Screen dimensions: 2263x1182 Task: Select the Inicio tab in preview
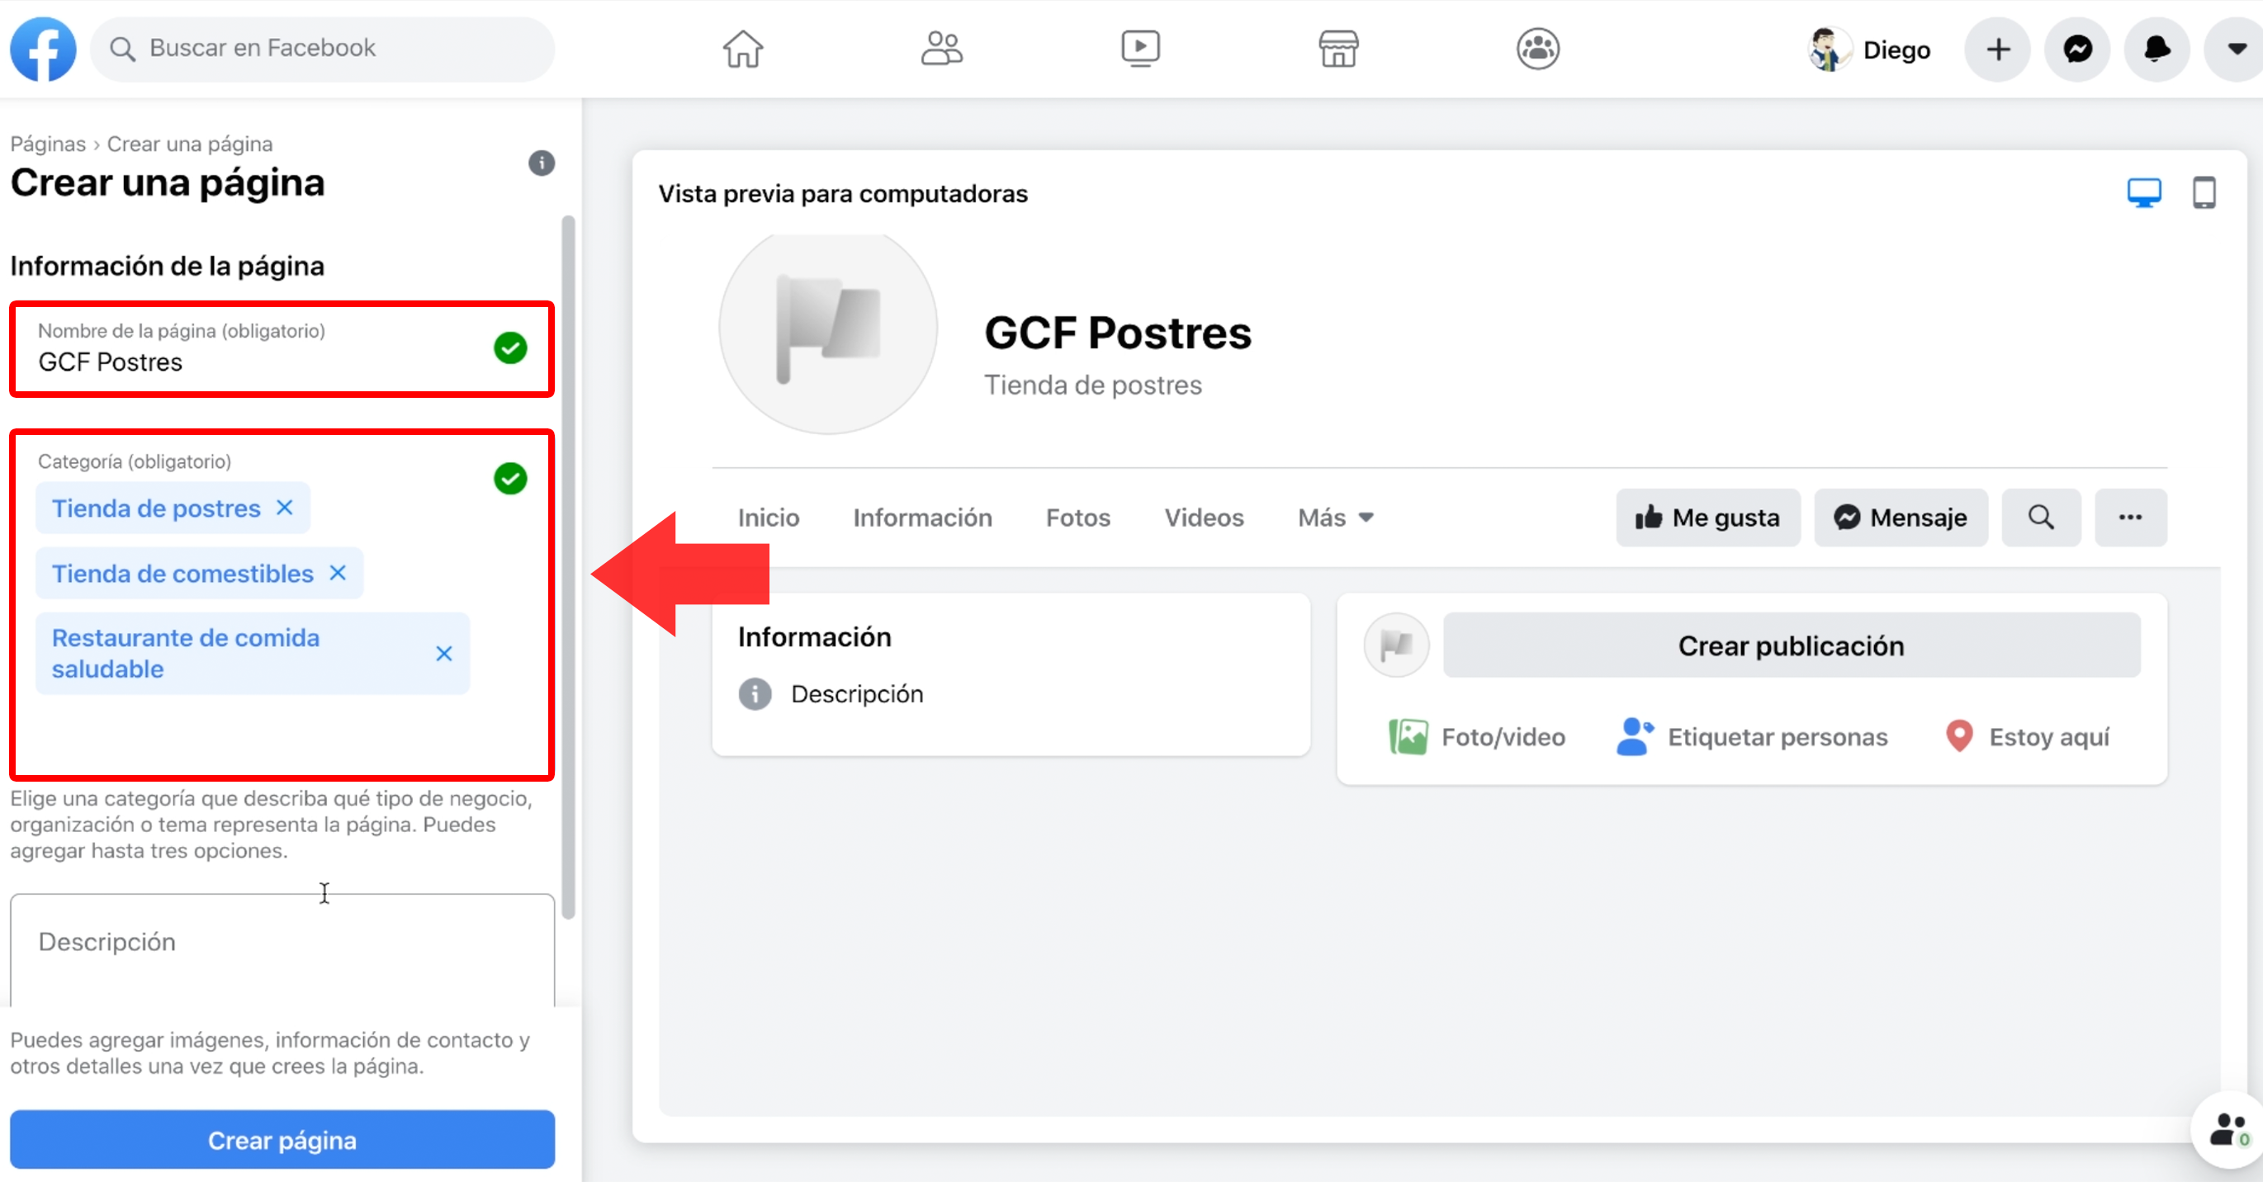coord(768,518)
